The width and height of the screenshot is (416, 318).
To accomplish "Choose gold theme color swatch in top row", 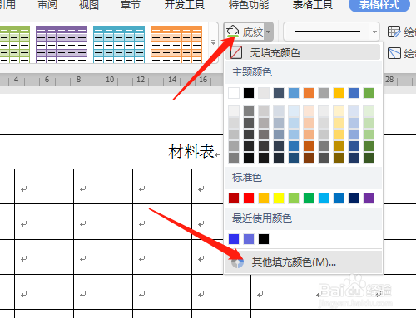I will pos(339,93).
